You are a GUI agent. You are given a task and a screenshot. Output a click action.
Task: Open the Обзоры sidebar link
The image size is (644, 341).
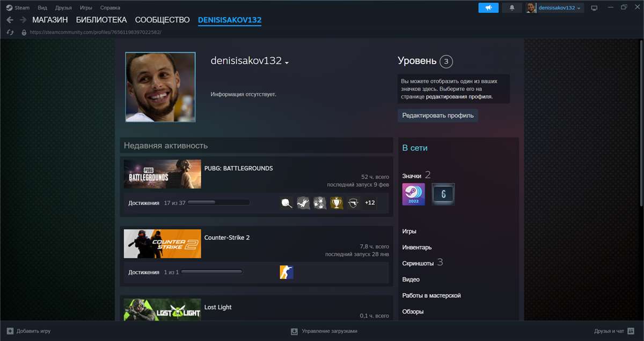[x=413, y=312]
